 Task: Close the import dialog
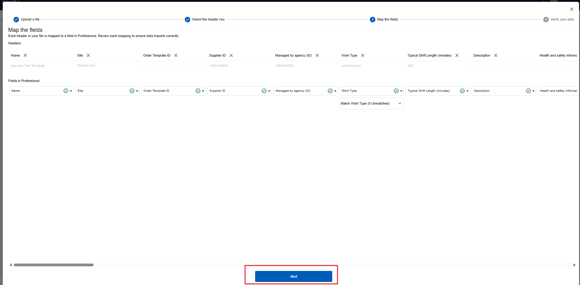tap(571, 9)
